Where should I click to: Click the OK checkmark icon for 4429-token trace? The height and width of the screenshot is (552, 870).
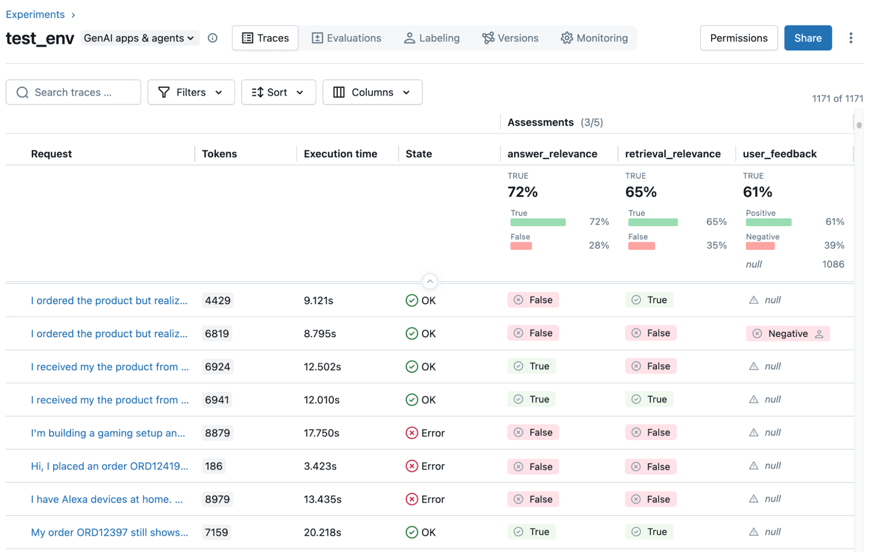pos(411,300)
